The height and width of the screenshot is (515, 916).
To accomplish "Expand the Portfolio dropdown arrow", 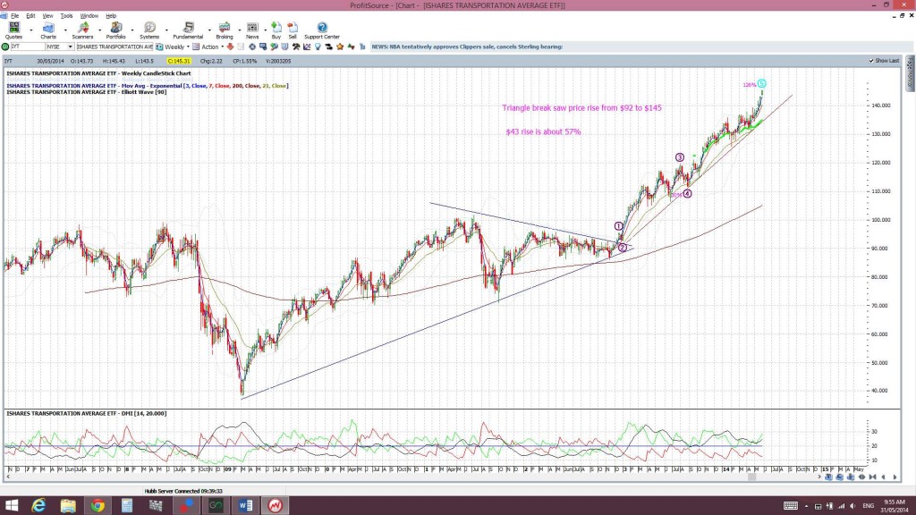I will click(132, 30).
